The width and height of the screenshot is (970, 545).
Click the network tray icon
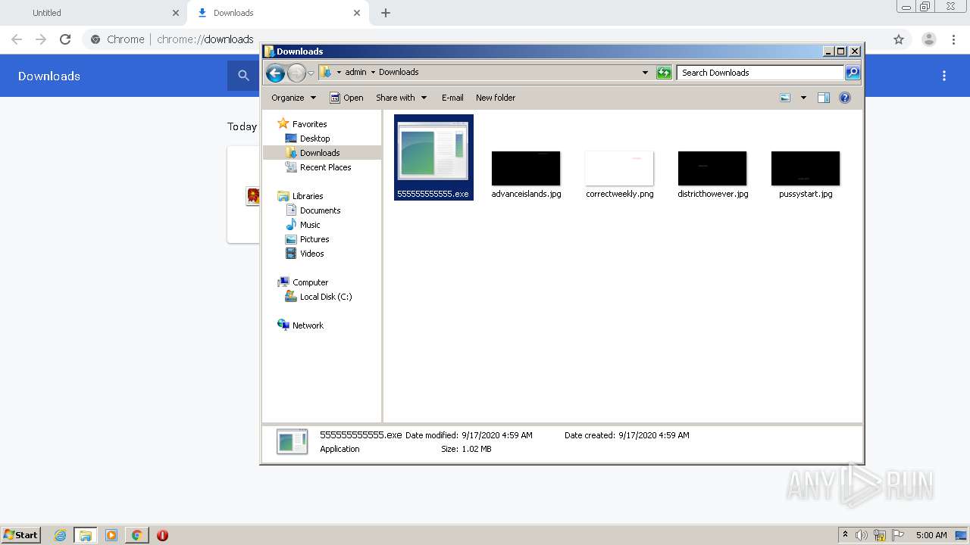tap(880, 535)
